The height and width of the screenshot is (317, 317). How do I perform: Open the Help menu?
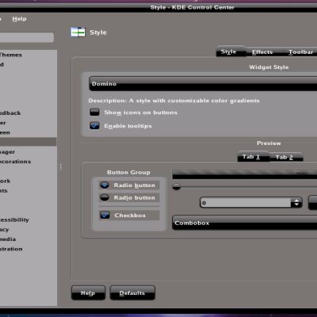tap(19, 19)
